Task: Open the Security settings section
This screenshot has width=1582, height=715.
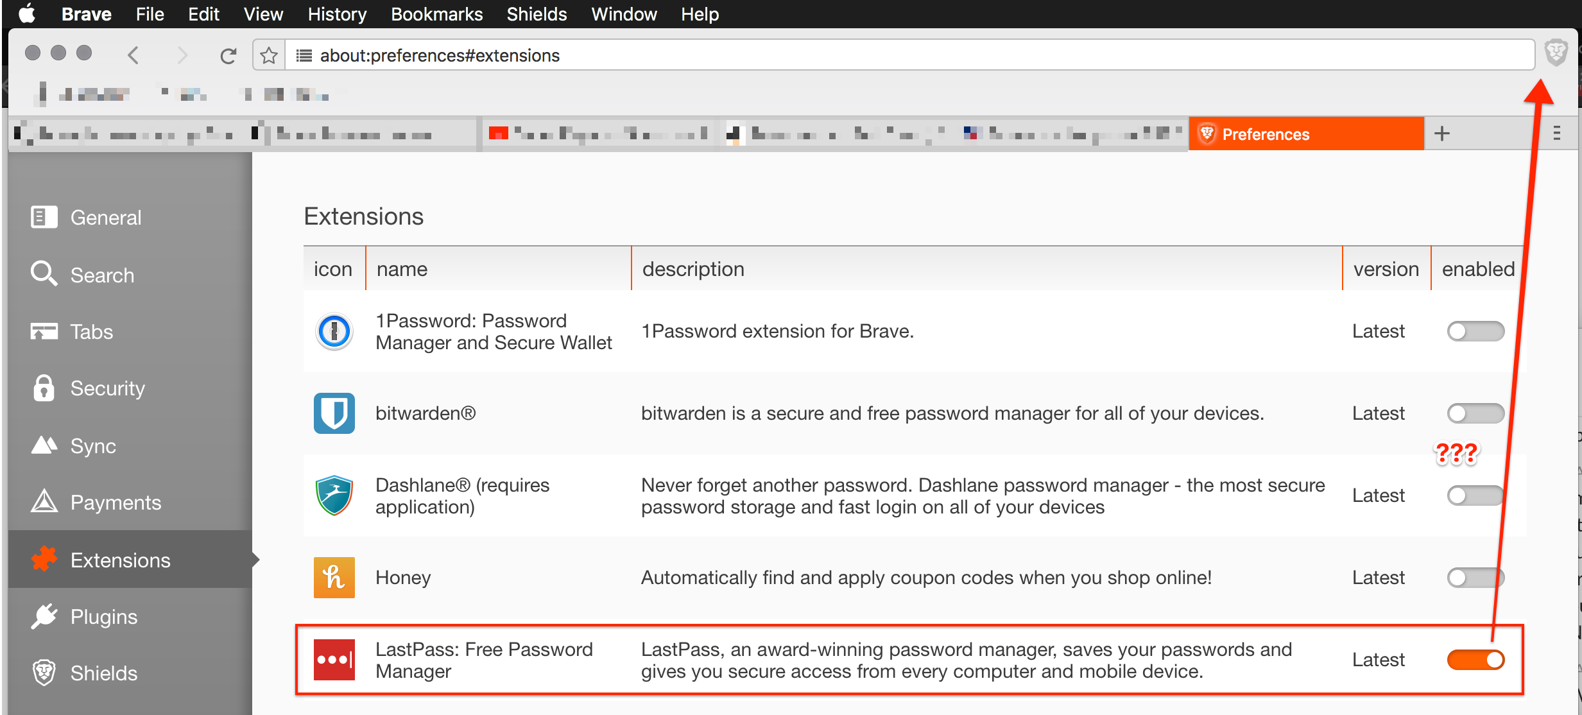Action: 107,388
